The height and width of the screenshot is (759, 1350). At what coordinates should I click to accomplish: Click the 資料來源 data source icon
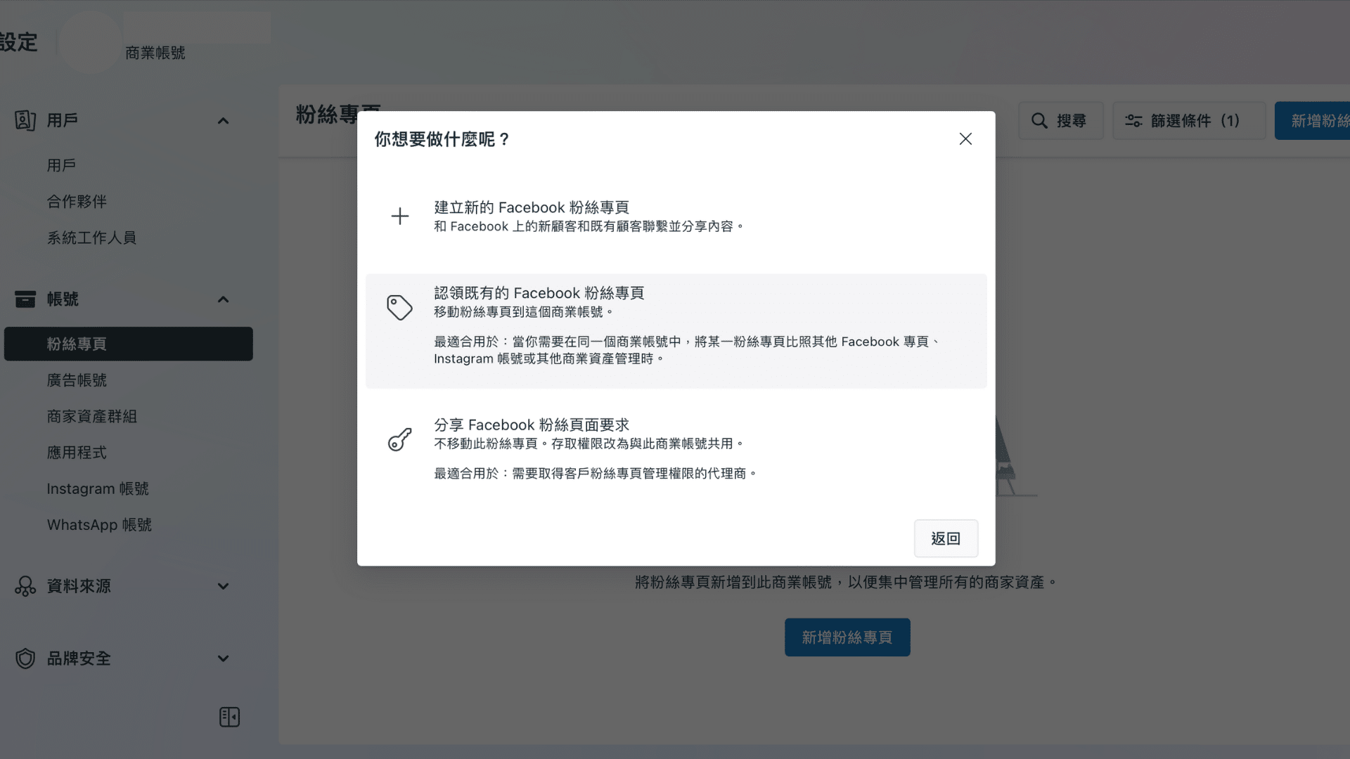click(x=25, y=586)
